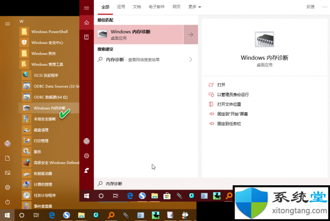Click the Cortana circle on the bottom taskbar
The image size is (330, 221).
click(22, 215)
